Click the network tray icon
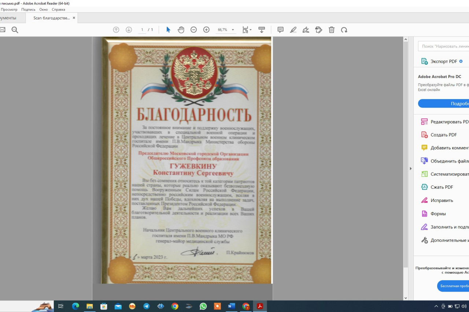Viewport: 469px width, 312px height. pyautogui.click(x=457, y=306)
